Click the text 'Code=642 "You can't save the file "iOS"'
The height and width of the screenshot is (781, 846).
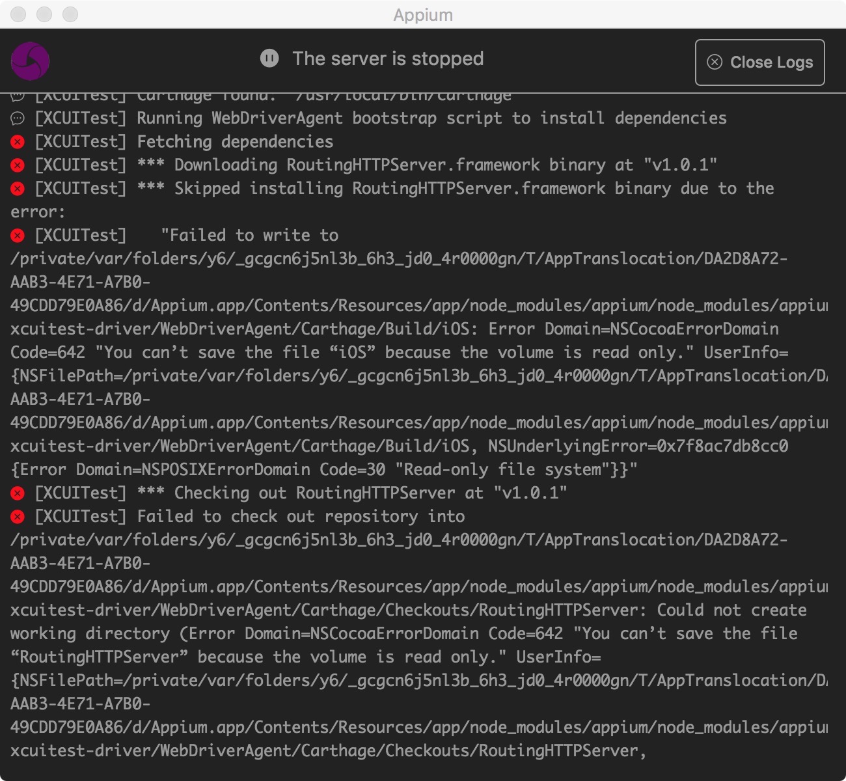coord(193,353)
